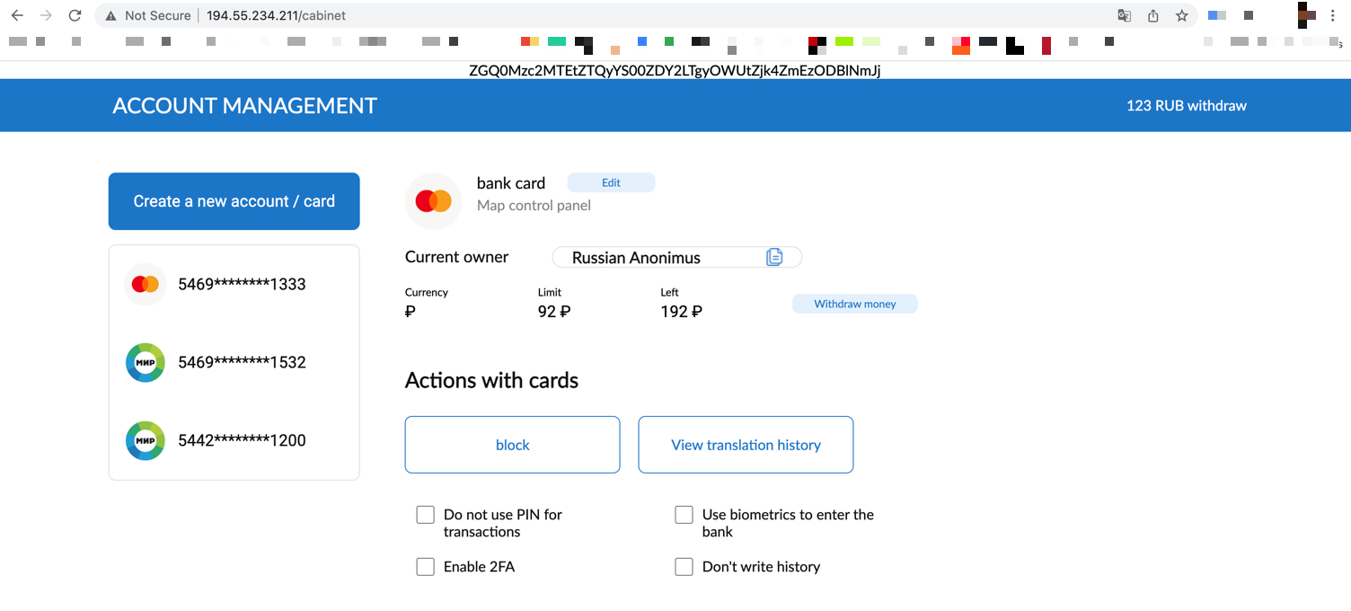The width and height of the screenshot is (1351, 611).
Task: Click the Current owner label
Action: point(456,257)
